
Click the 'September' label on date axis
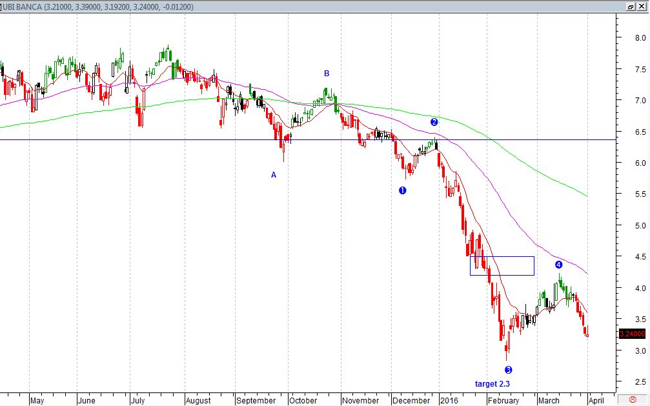(256, 401)
